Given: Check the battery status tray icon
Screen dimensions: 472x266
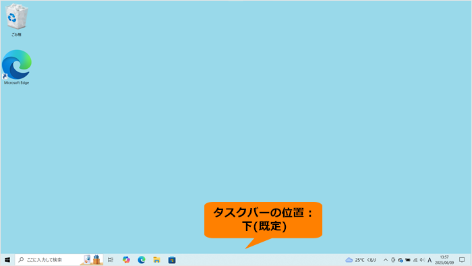Looking at the screenshot, I should tap(408, 260).
